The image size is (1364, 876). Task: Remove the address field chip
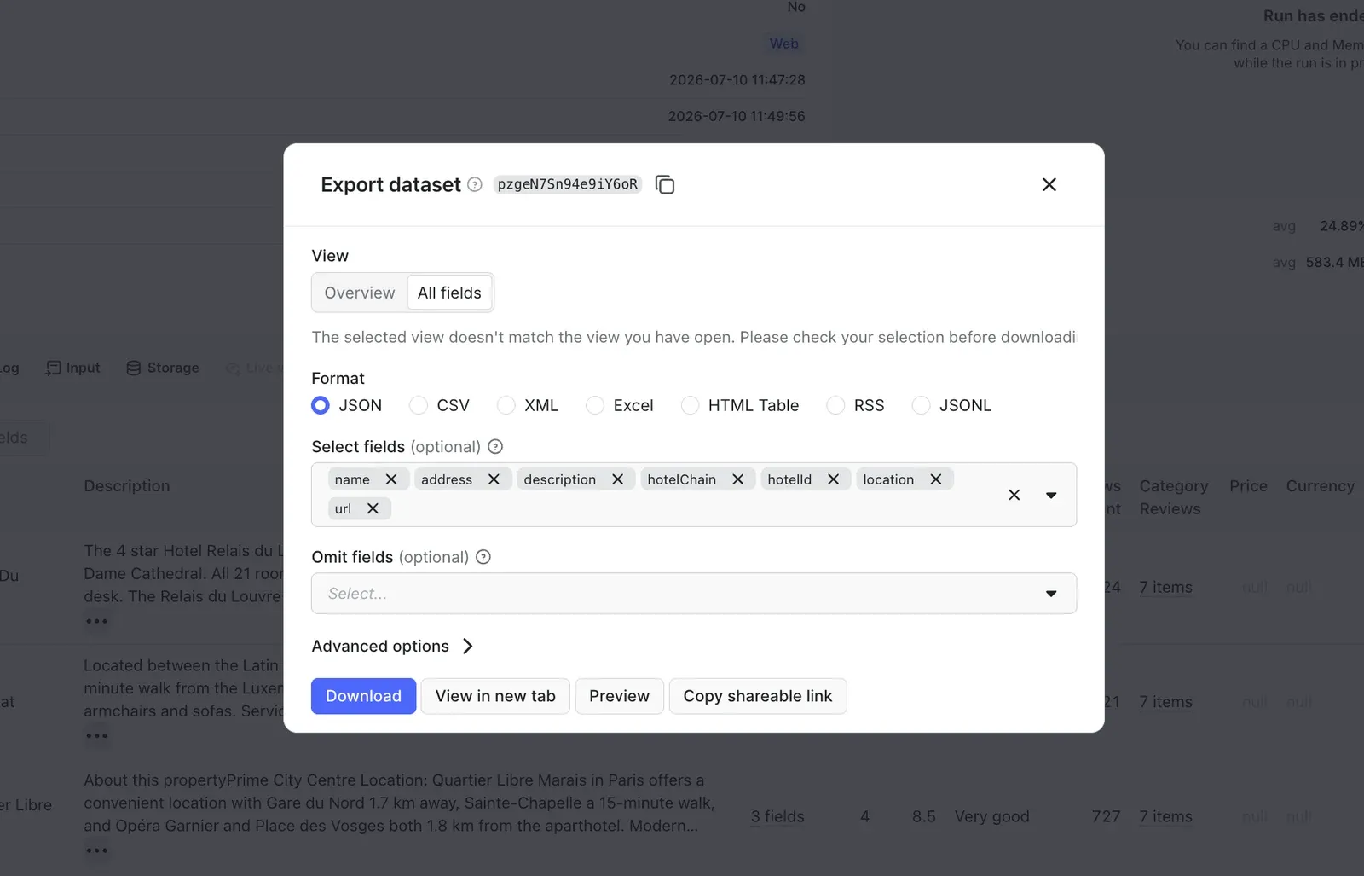click(494, 479)
